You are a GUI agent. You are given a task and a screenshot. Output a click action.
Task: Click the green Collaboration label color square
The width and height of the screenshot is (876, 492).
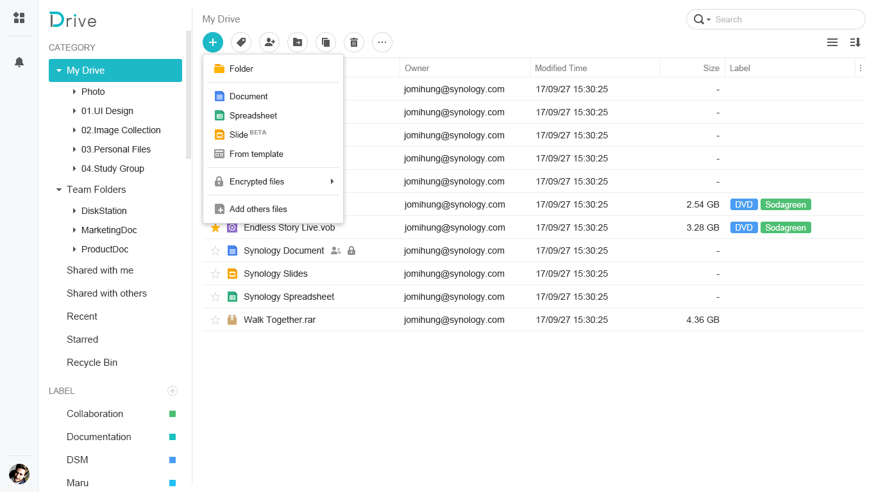point(173,414)
